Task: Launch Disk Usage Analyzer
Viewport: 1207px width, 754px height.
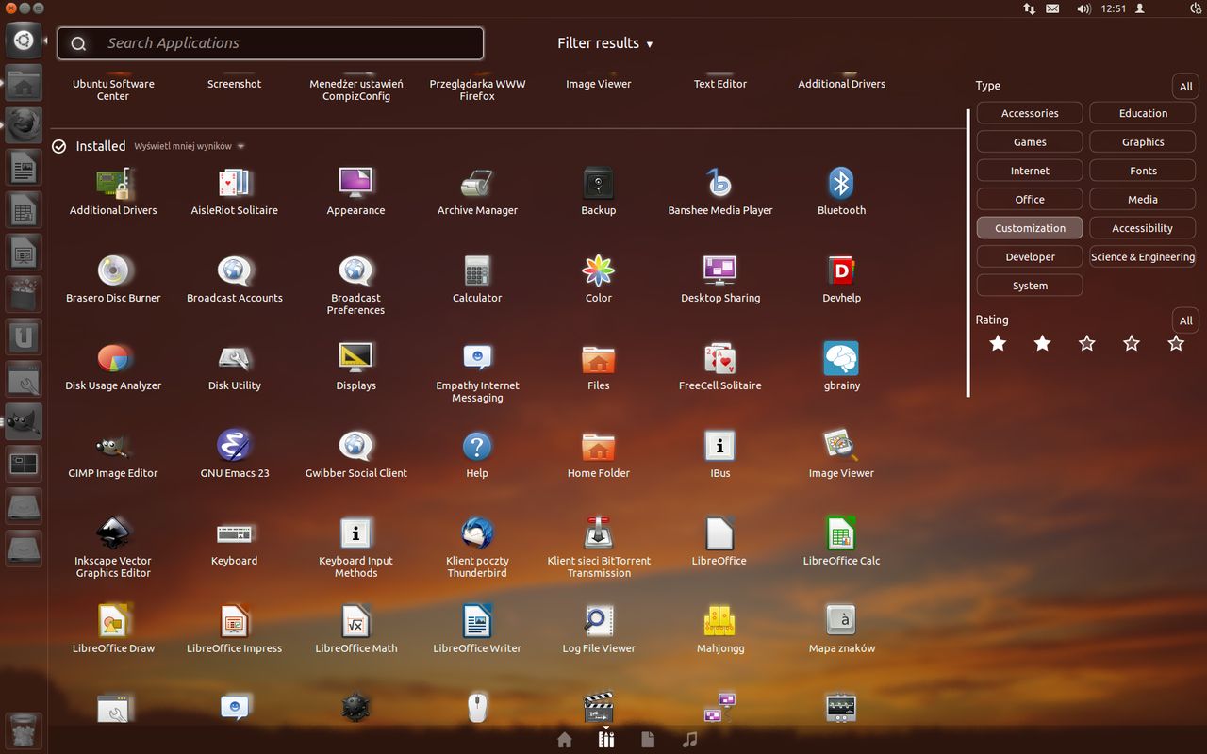Action: tap(113, 367)
